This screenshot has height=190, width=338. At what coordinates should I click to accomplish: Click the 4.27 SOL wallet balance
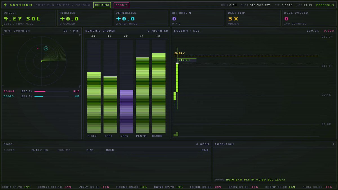(x=22, y=19)
